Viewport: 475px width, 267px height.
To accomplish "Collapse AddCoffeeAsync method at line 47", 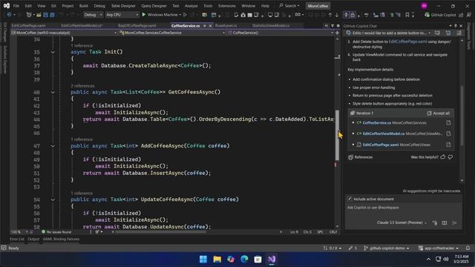I will tap(53, 146).
